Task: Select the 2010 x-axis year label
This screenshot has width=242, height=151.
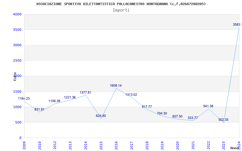Action: [40, 146]
